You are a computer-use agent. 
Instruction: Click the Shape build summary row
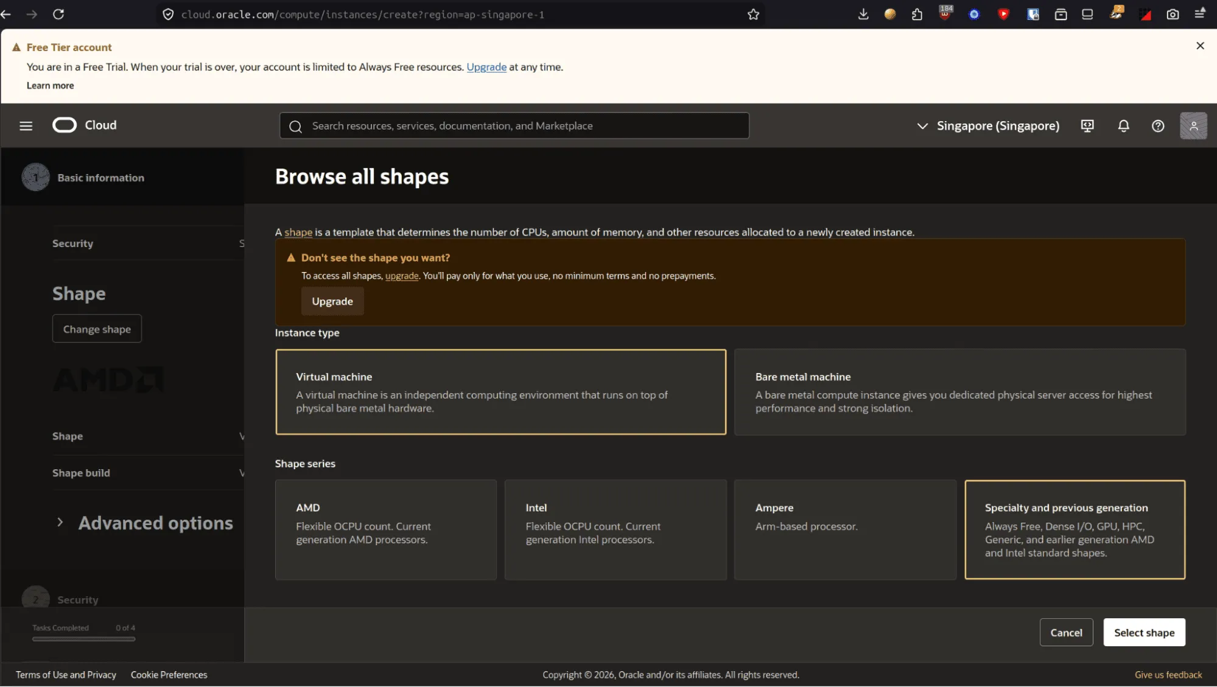[x=148, y=473]
